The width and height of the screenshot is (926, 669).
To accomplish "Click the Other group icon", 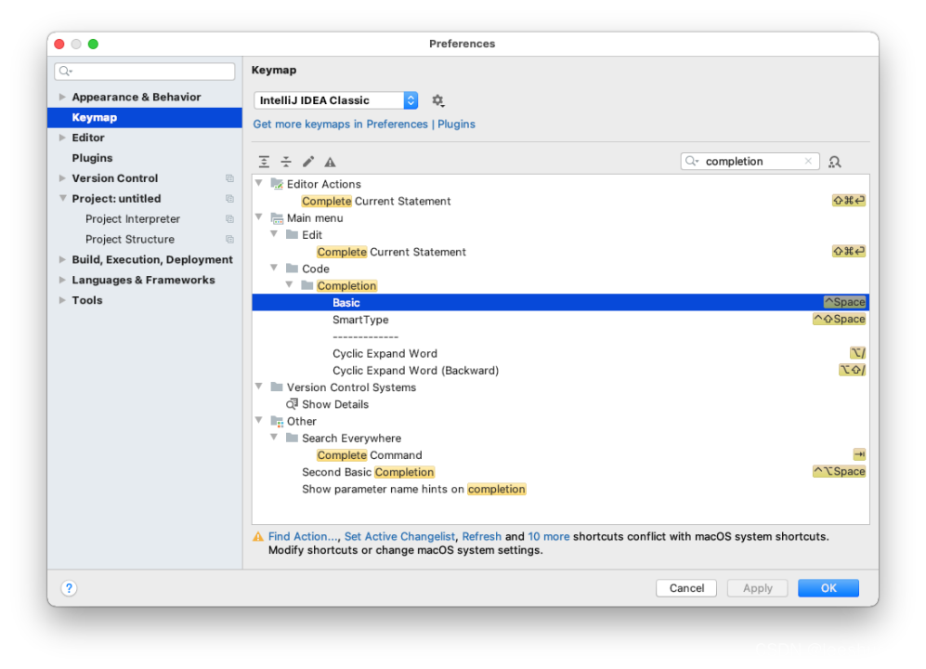I will 277,421.
